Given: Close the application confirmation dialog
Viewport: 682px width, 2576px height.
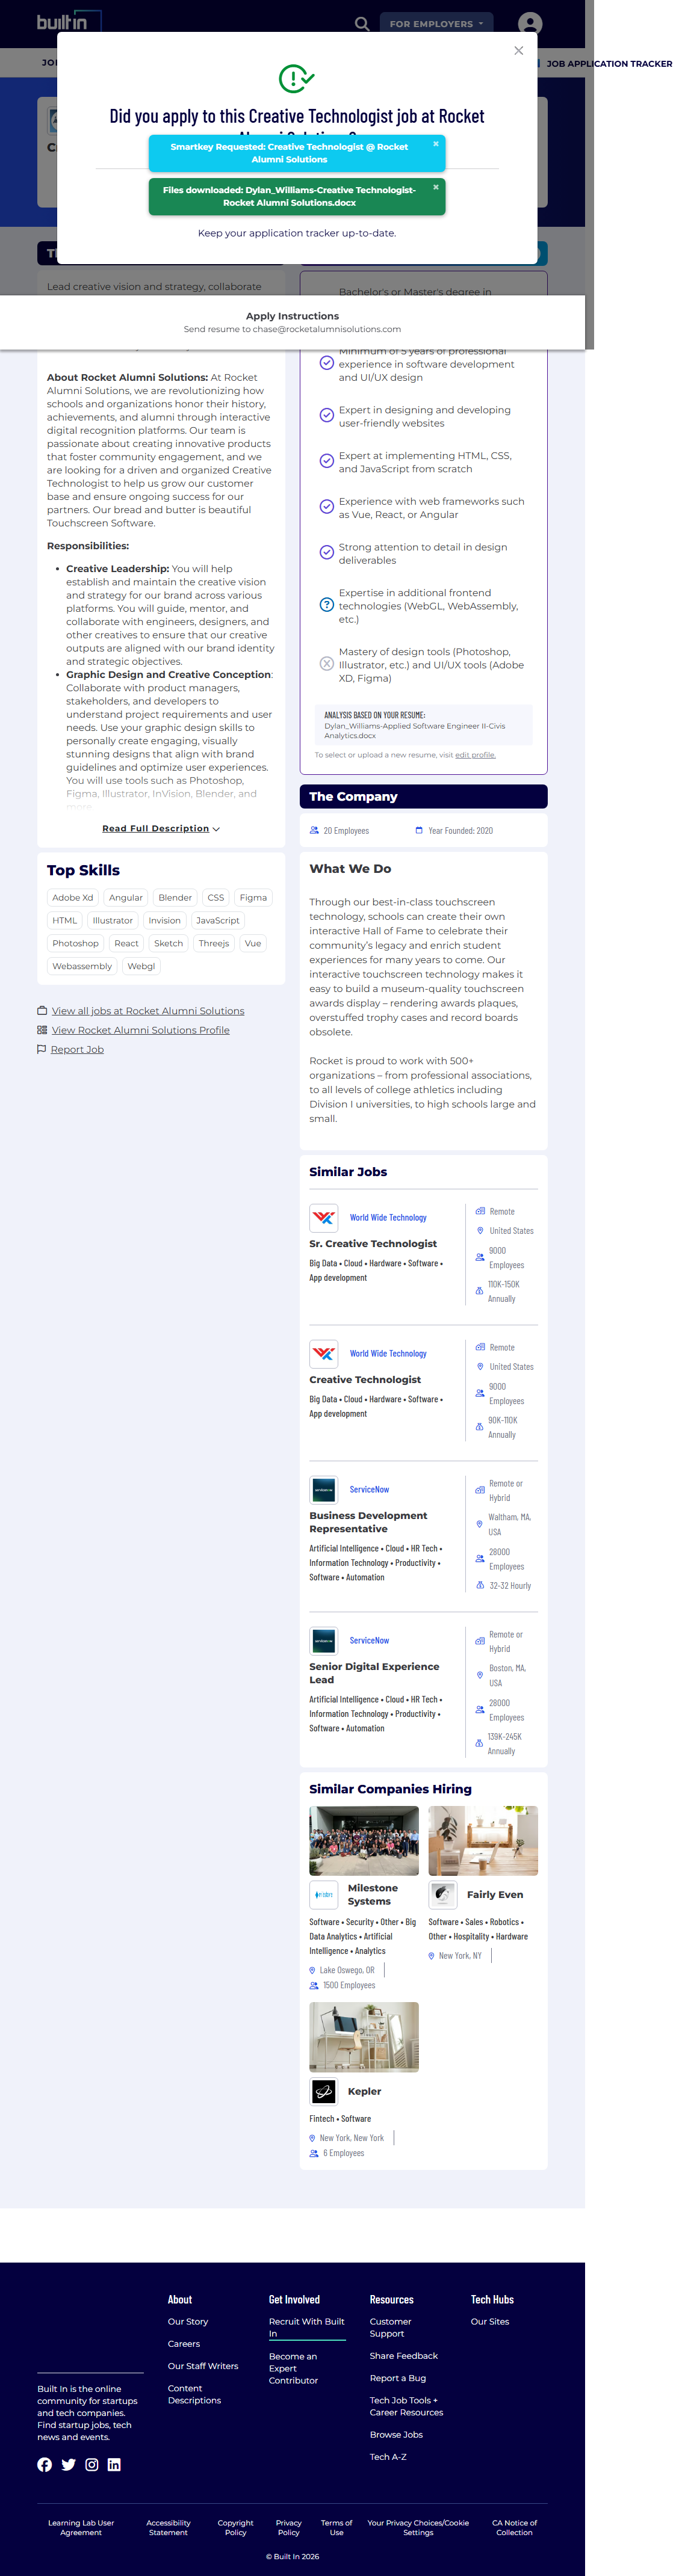Looking at the screenshot, I should click(x=518, y=51).
